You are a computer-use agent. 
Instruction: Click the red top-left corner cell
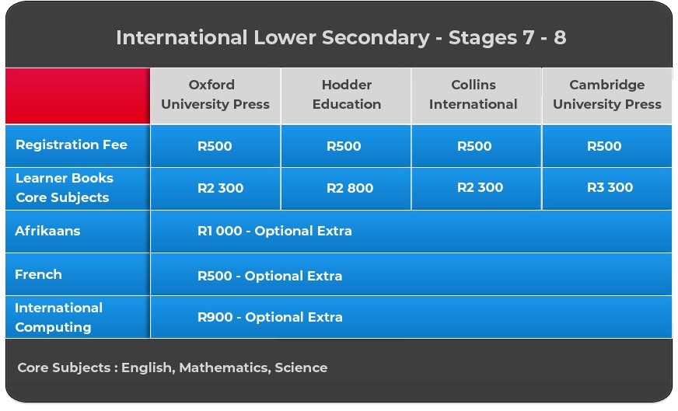click(x=78, y=96)
